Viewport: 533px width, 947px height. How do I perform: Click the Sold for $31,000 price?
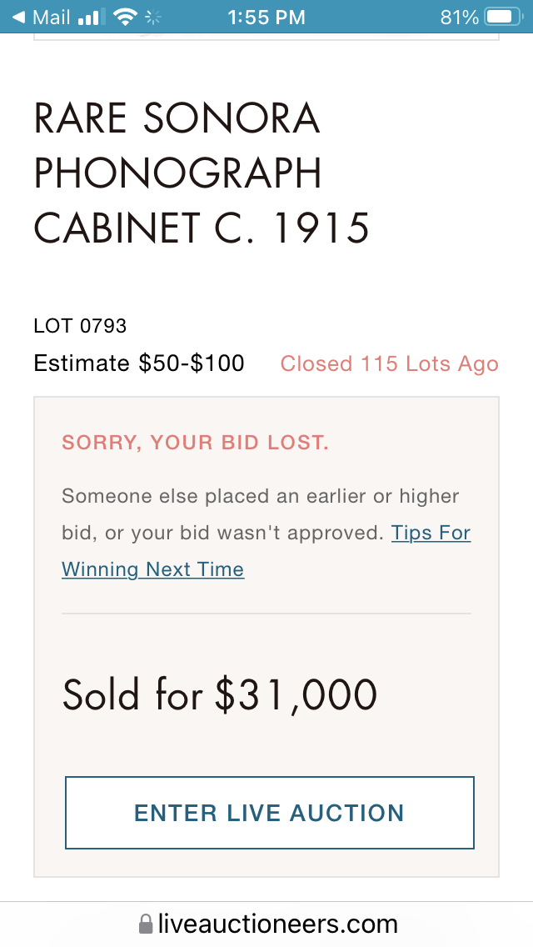tap(220, 694)
